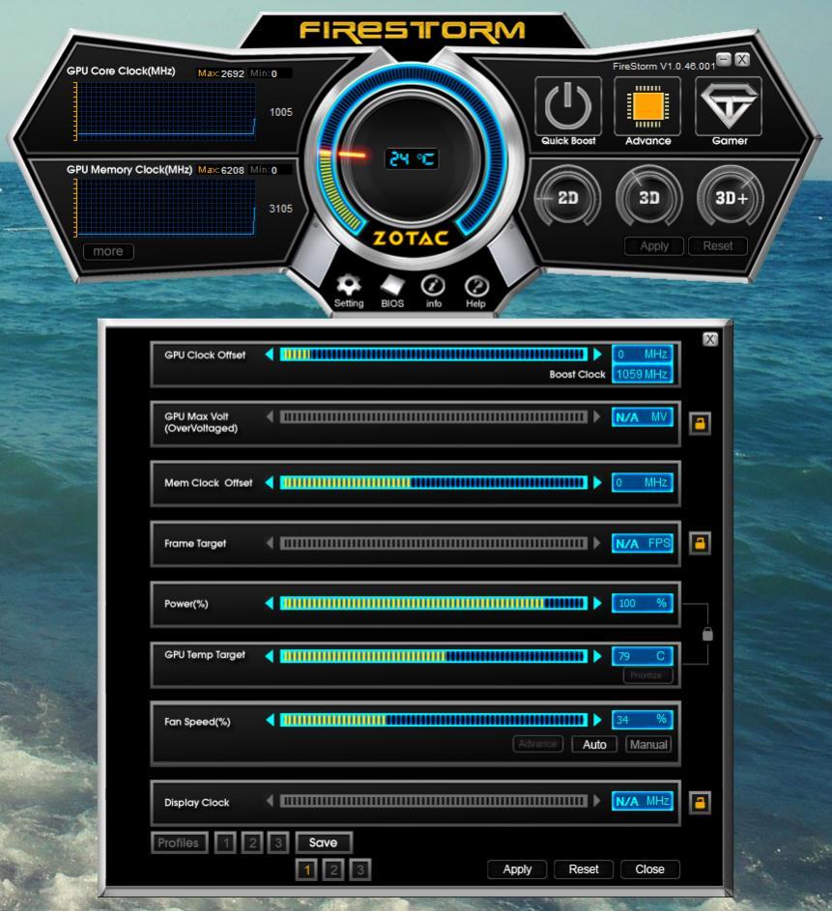832x911 pixels.
Task: Increase GPU Clock Offset with right arrow
Action: tap(597, 355)
